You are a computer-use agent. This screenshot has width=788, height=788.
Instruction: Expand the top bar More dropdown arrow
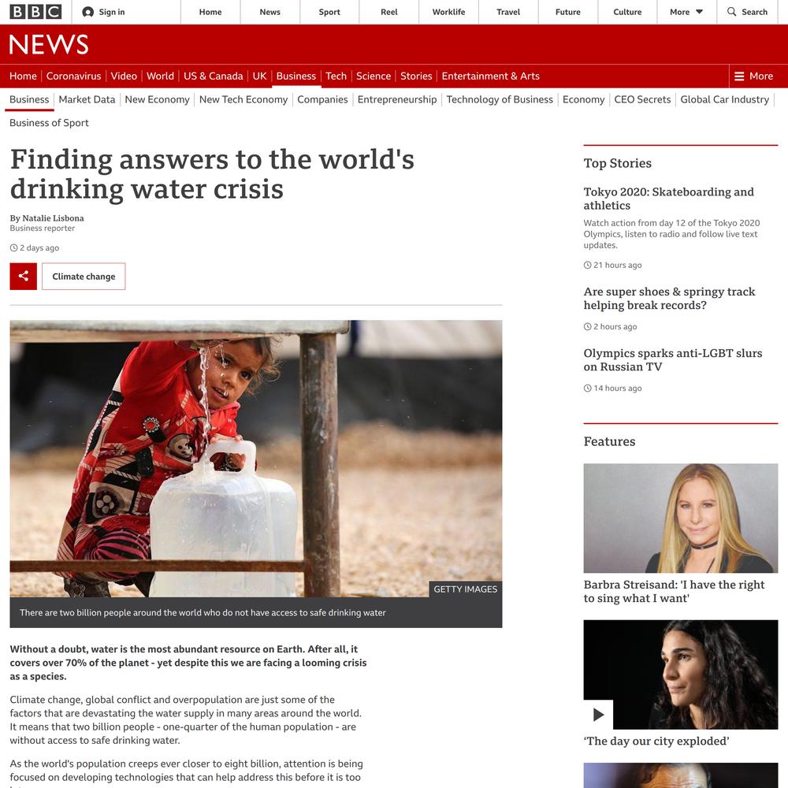click(699, 12)
